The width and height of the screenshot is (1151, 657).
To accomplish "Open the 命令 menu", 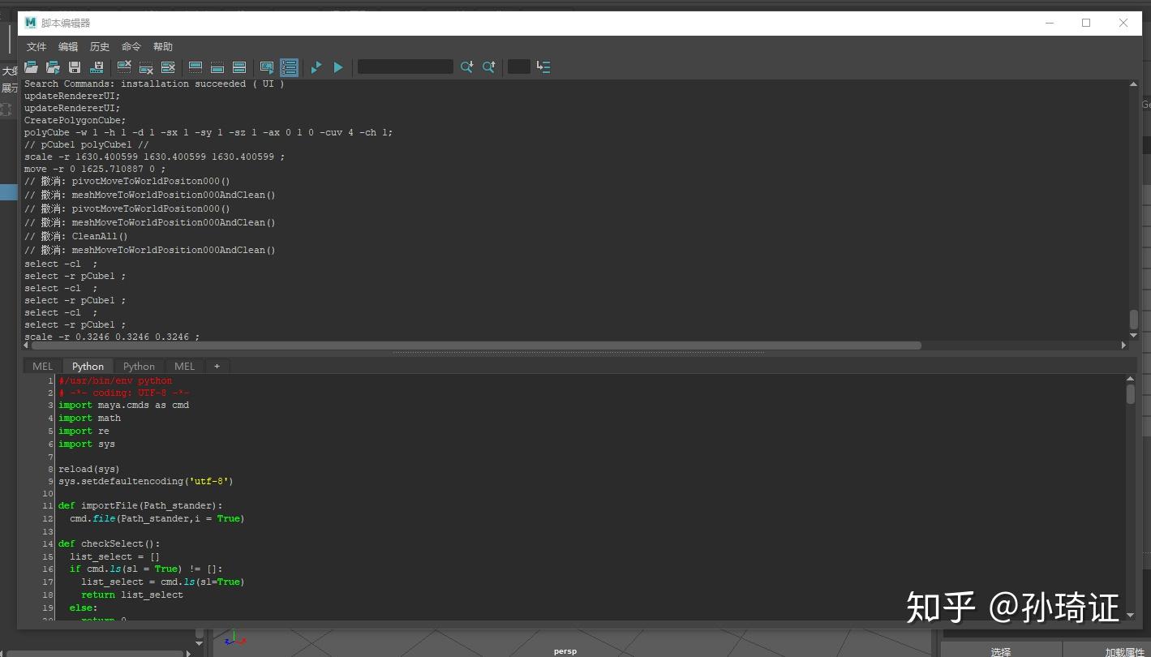I will [131, 46].
